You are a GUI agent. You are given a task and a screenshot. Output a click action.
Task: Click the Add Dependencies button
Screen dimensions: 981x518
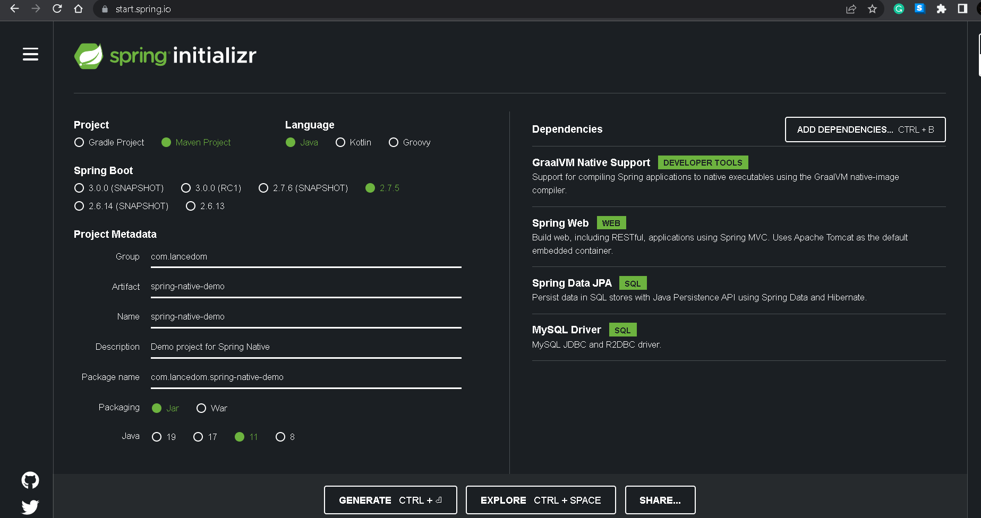[865, 129]
